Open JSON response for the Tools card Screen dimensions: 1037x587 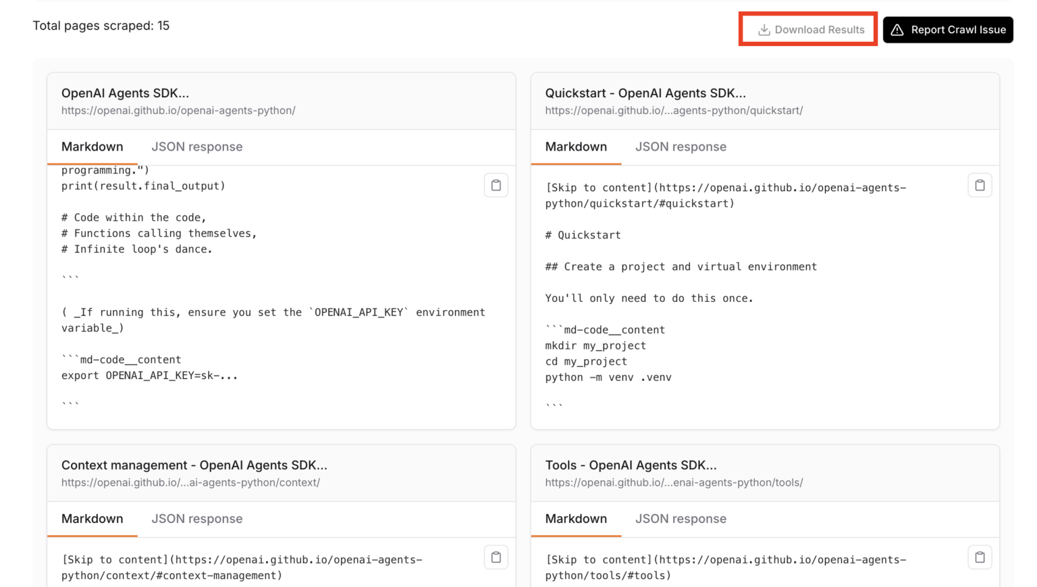(681, 519)
